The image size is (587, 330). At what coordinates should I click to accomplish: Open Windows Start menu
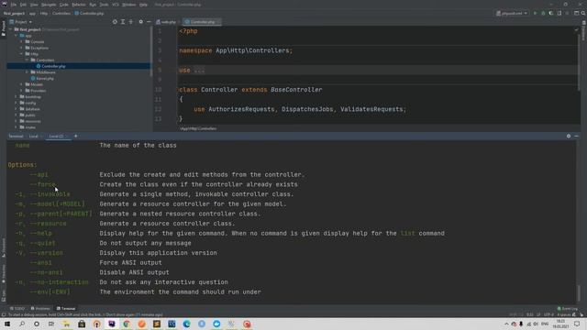(7, 324)
